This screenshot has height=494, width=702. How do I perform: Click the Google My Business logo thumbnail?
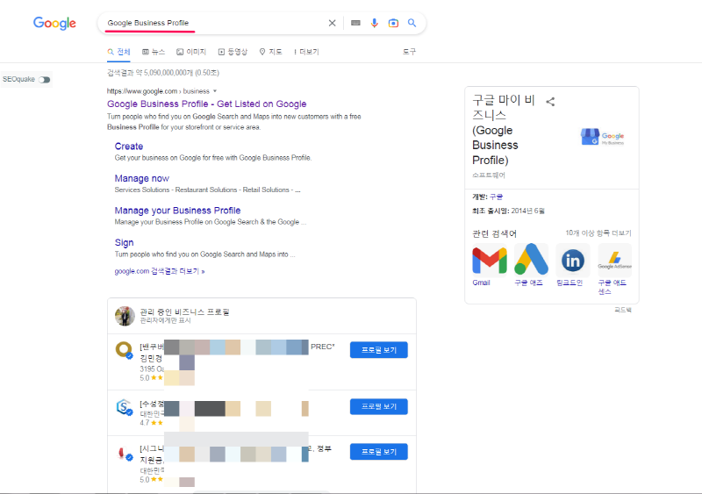(x=603, y=137)
